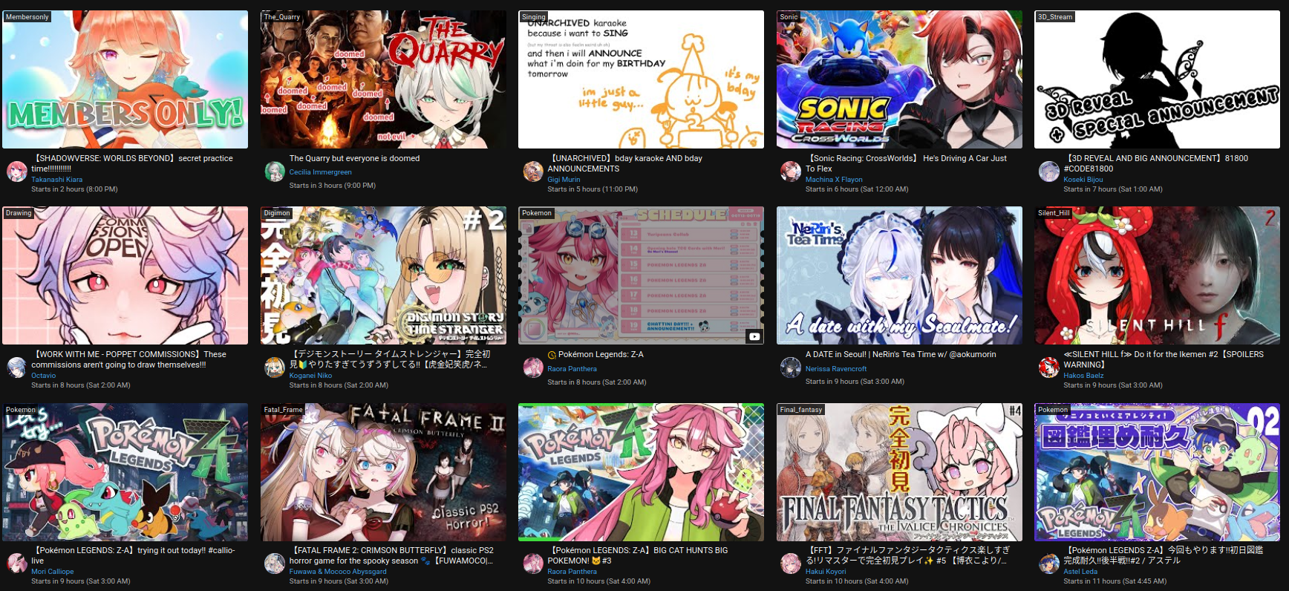Click Koseki Bijou's channel avatar icon
The width and height of the screenshot is (1289, 591).
click(1048, 172)
